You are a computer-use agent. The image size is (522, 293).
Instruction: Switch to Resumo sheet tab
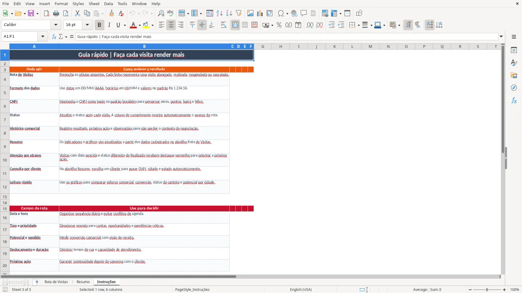point(83,282)
